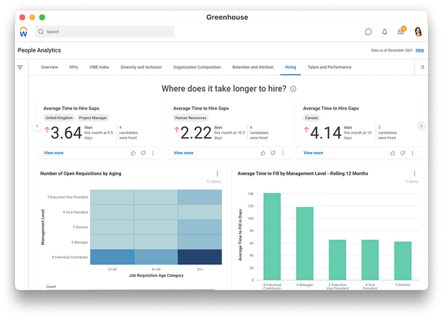Switch to the VIBE Index tab

coord(99,67)
